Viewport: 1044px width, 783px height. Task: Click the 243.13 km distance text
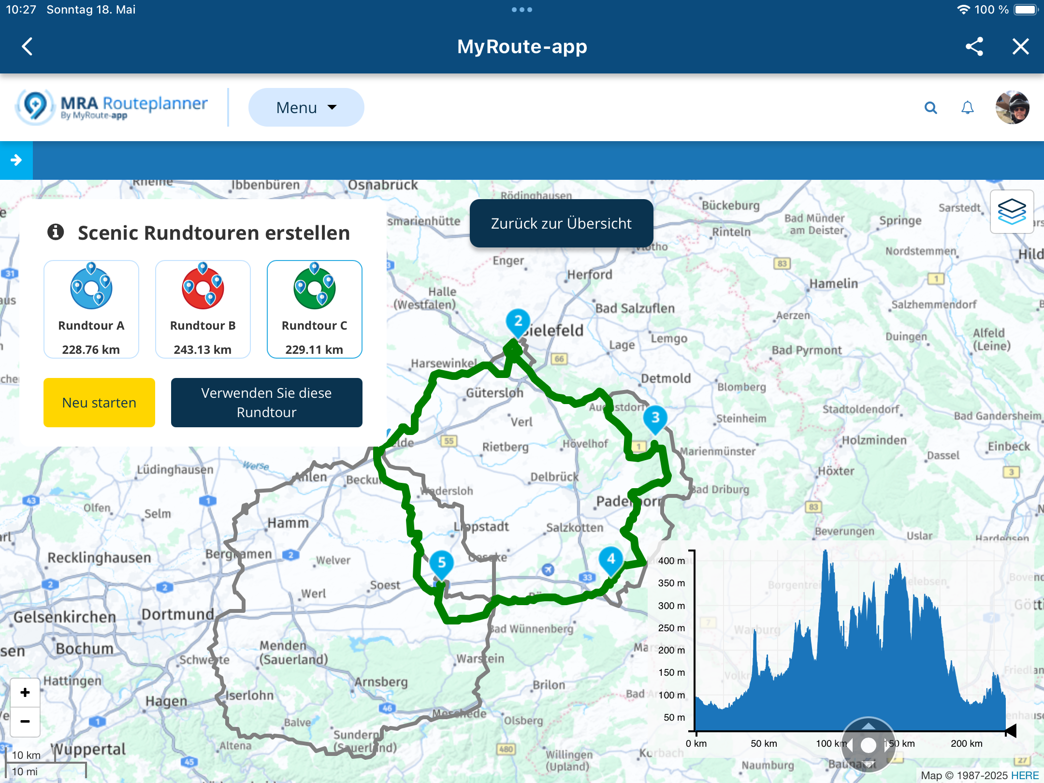pos(203,349)
